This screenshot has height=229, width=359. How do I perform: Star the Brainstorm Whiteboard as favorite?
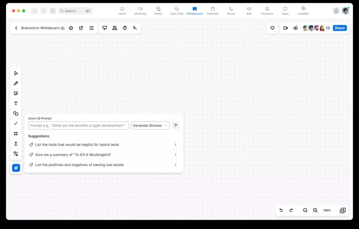click(x=71, y=28)
